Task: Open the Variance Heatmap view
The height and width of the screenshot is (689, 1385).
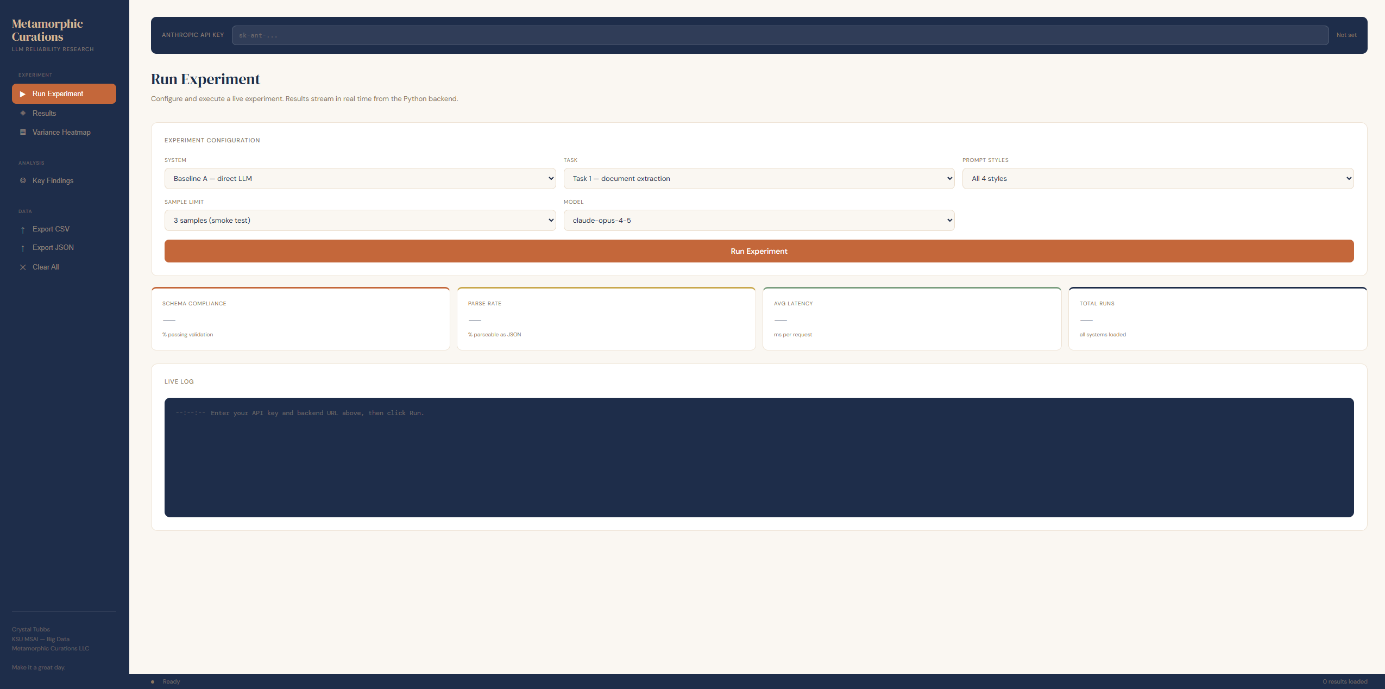Action: coord(64,132)
